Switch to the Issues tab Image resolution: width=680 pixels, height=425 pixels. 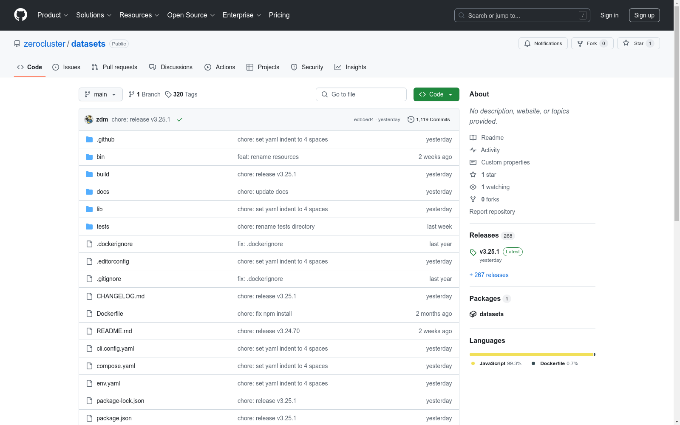[66, 67]
